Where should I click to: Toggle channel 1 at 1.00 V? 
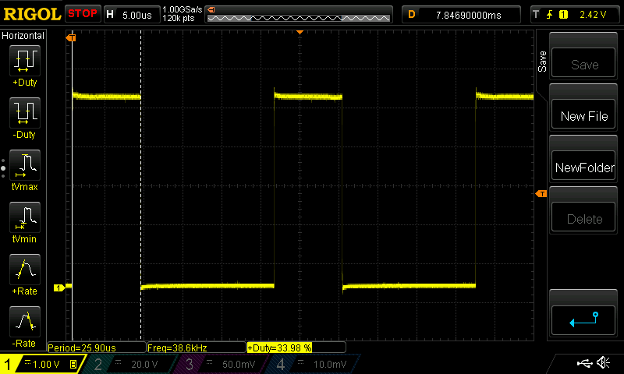point(41,364)
